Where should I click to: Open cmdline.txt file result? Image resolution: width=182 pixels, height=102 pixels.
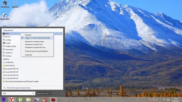(32, 62)
